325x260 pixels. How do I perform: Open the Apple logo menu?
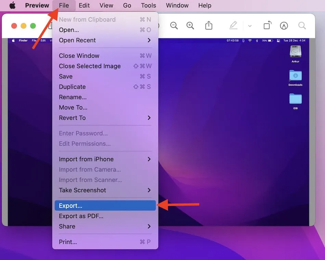pos(12,5)
